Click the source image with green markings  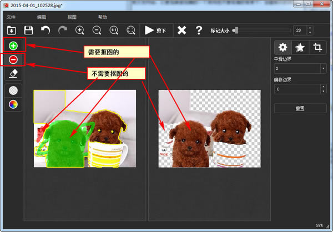tap(85, 129)
